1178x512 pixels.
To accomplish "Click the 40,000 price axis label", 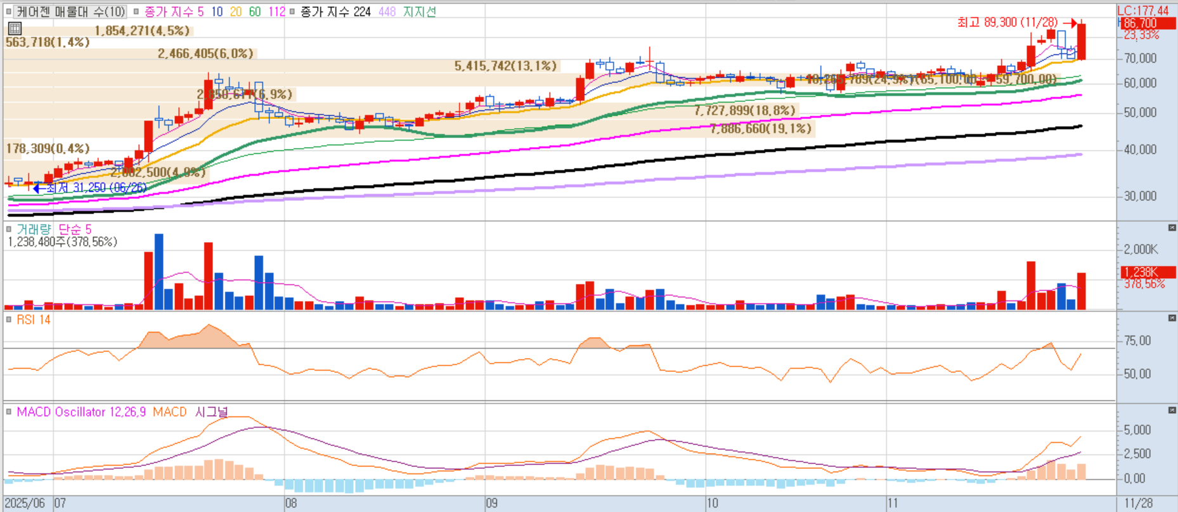I will pos(1140,150).
